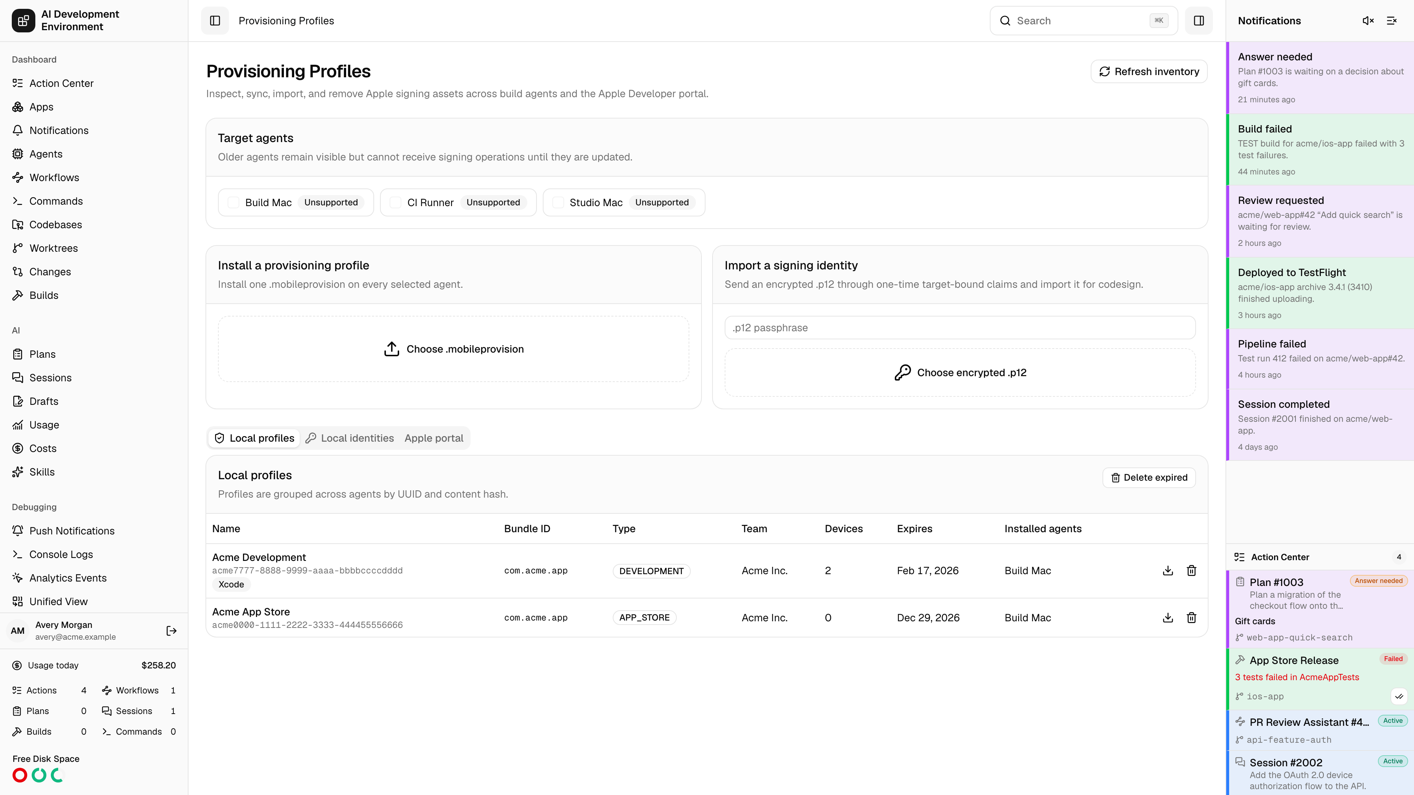1414x795 pixels.
Task: Click the Expires column header
Action: (914, 529)
